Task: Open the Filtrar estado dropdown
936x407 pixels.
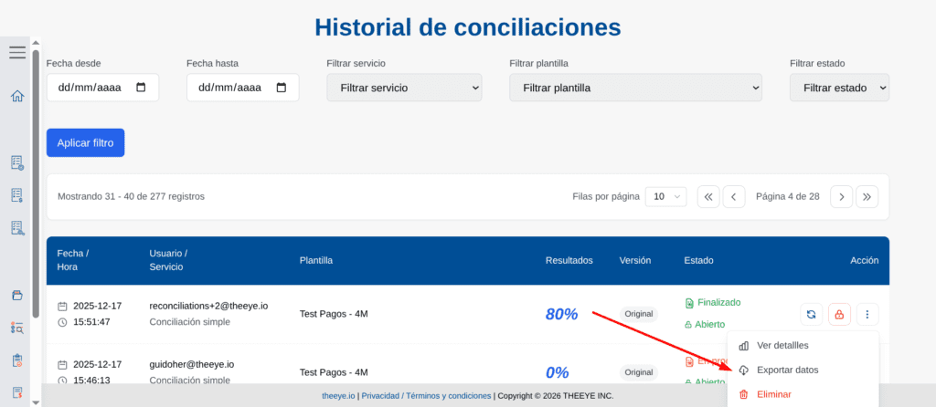Action: (x=839, y=88)
